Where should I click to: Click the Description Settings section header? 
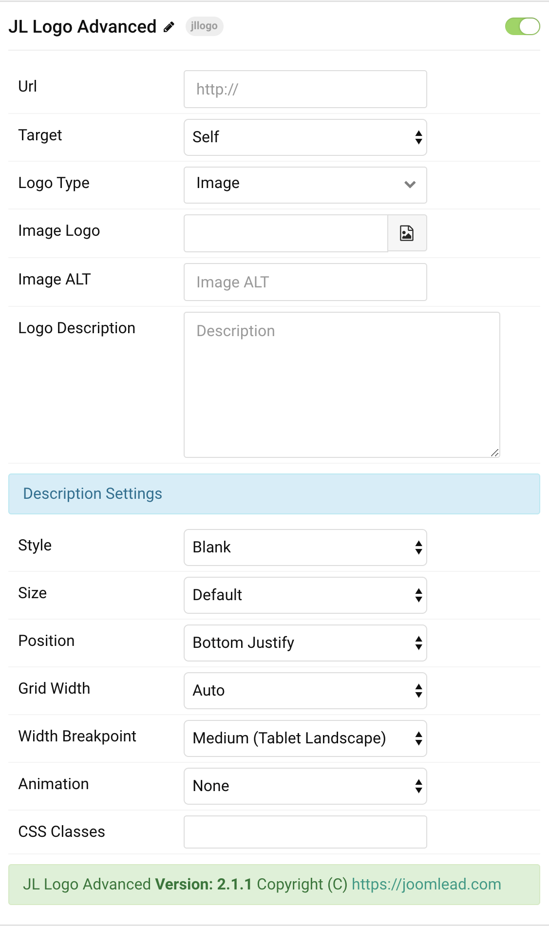274,494
